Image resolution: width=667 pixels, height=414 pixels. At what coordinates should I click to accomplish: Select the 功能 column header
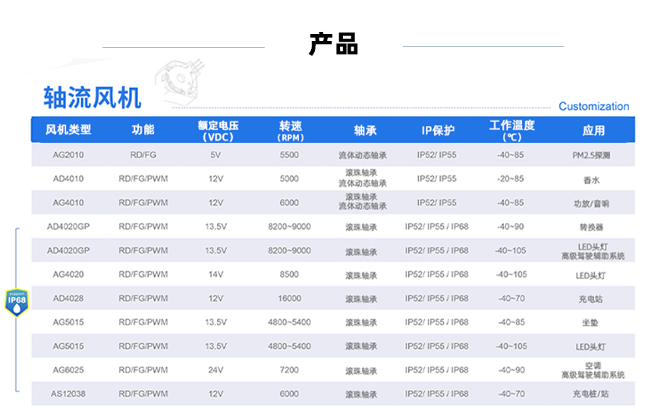(x=143, y=130)
